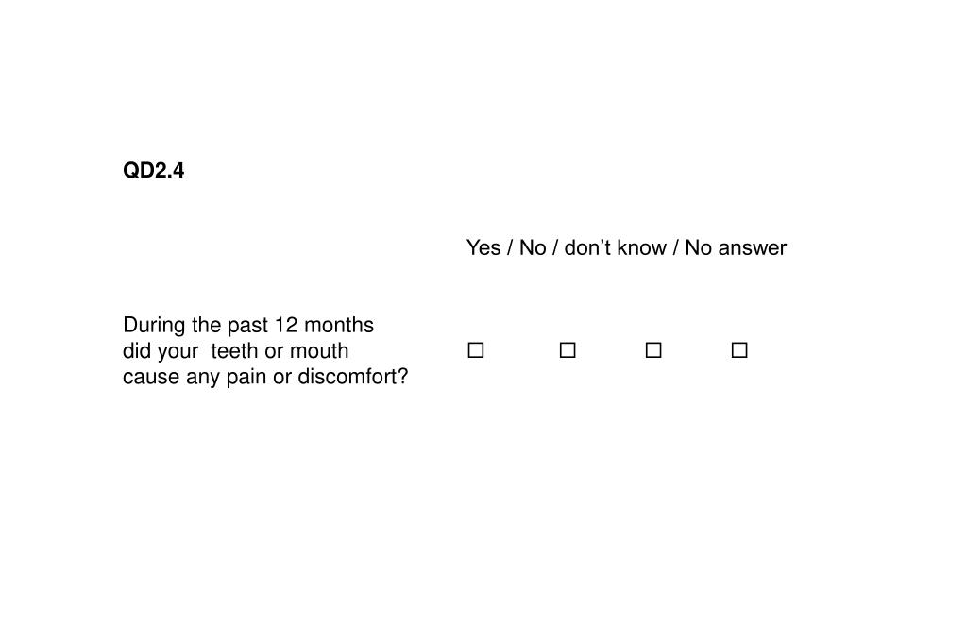Click the 'No' label after Yes
Screen dimensions: 966x644
(x=533, y=247)
